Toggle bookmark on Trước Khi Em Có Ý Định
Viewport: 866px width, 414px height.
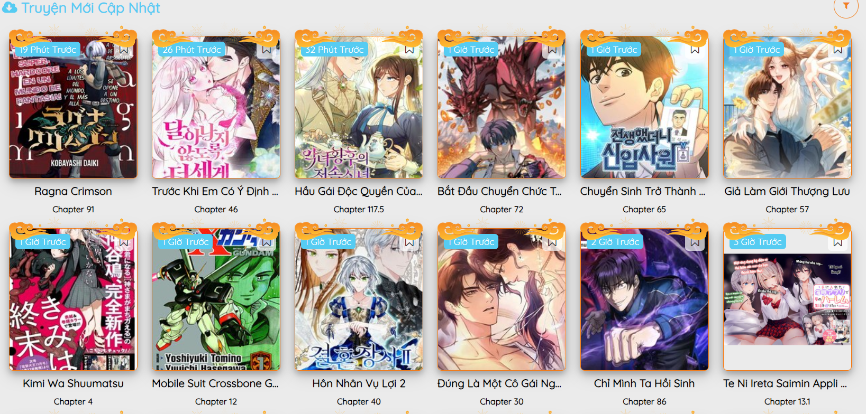click(x=267, y=50)
